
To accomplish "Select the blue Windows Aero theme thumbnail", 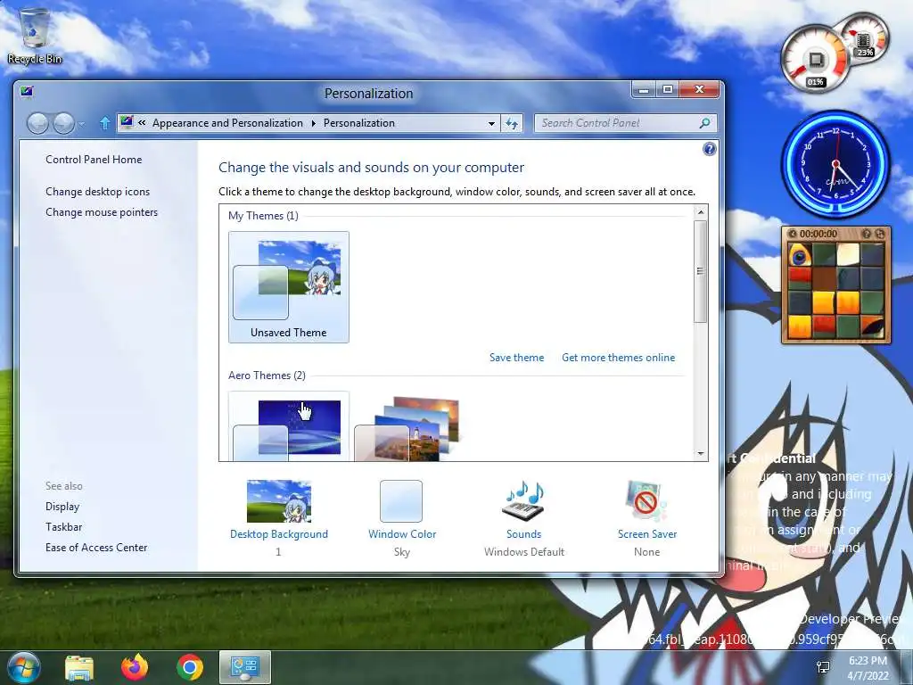I will pyautogui.click(x=289, y=427).
